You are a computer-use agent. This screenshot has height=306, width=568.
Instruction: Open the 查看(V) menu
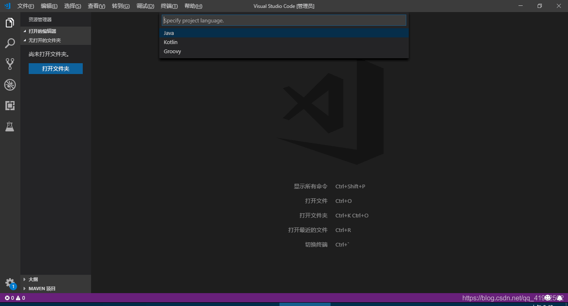[96, 6]
